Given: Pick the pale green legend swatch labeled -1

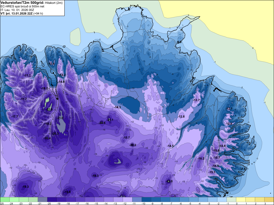Looking at the screenshot, I should pos(231,200).
